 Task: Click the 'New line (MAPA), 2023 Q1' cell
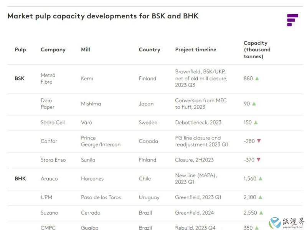pos(196,179)
